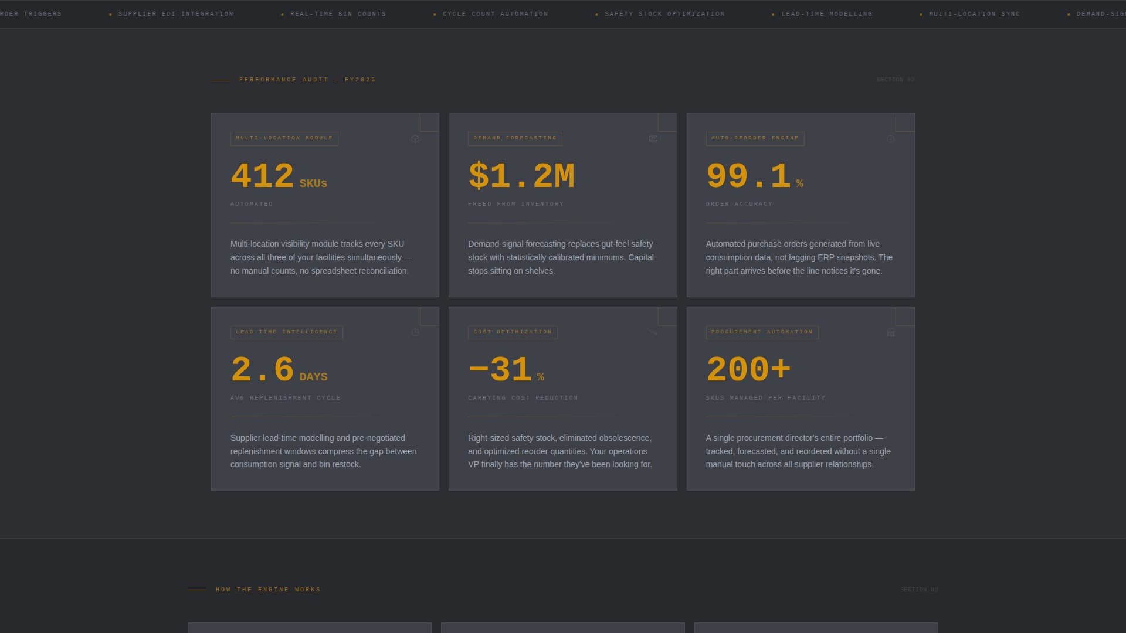
Task: Click the FREED FROM INVENTORY label
Action: point(516,204)
